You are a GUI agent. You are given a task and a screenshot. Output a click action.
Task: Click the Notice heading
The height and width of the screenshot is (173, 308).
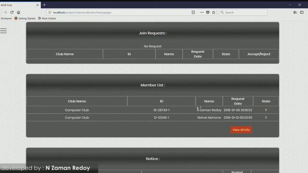coord(153,159)
